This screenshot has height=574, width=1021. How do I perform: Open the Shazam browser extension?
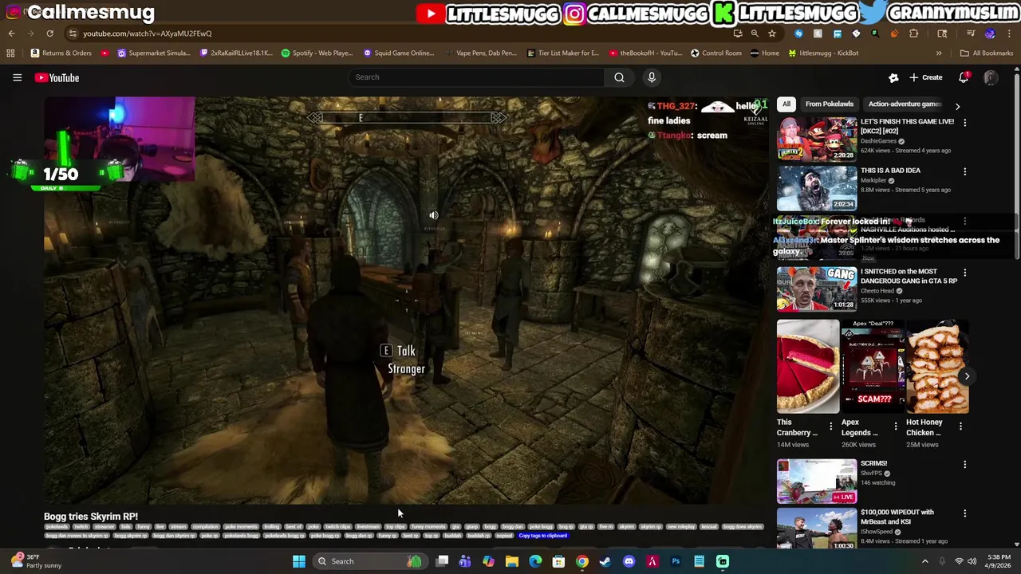click(x=798, y=33)
